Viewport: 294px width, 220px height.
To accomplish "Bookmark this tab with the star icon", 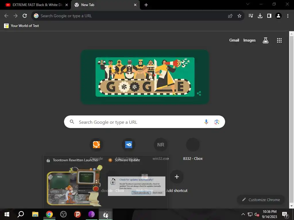I will [239, 16].
